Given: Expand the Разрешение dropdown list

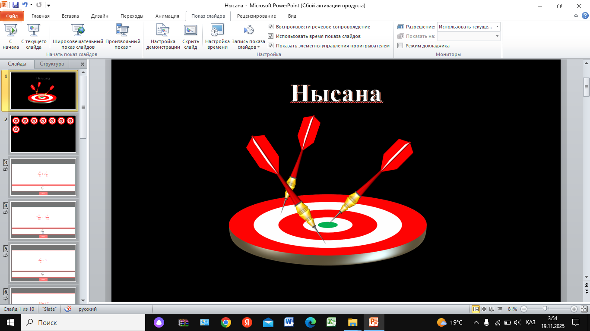Looking at the screenshot, I should [498, 27].
